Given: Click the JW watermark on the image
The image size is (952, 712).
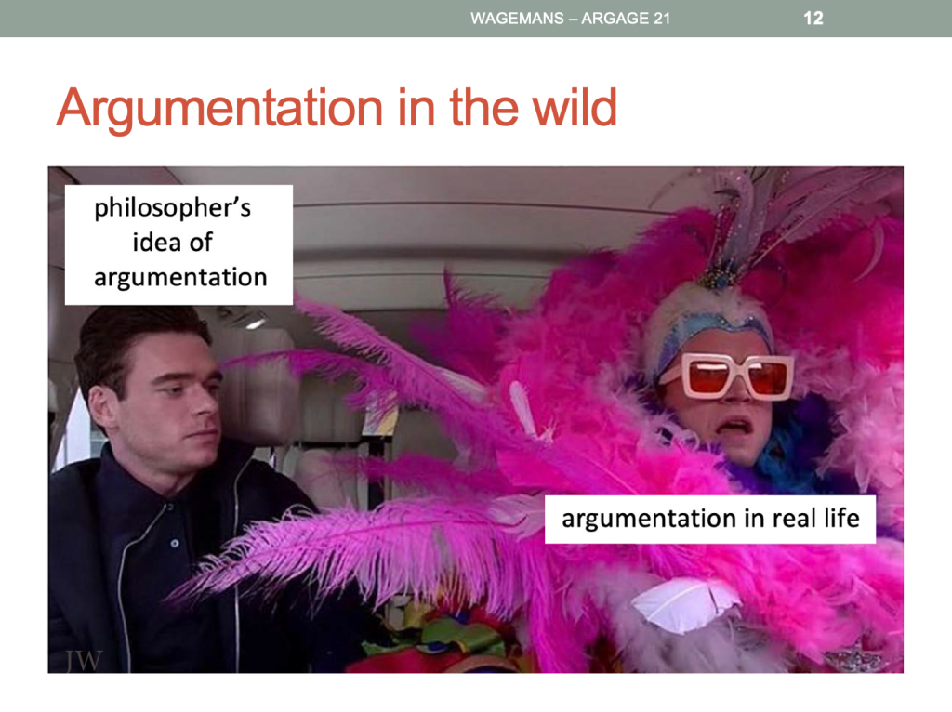Looking at the screenshot, I should point(84,660).
